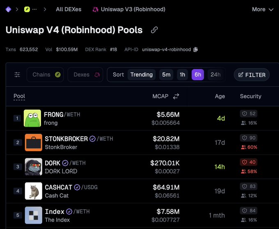This screenshot has width=279, height=229.
Task: Open the green Robinhood chain breadcrumb icon
Action: click(27, 9)
